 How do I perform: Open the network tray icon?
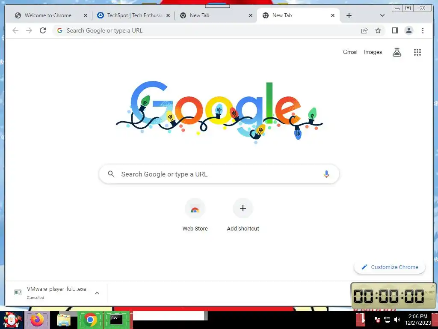[x=387, y=320]
